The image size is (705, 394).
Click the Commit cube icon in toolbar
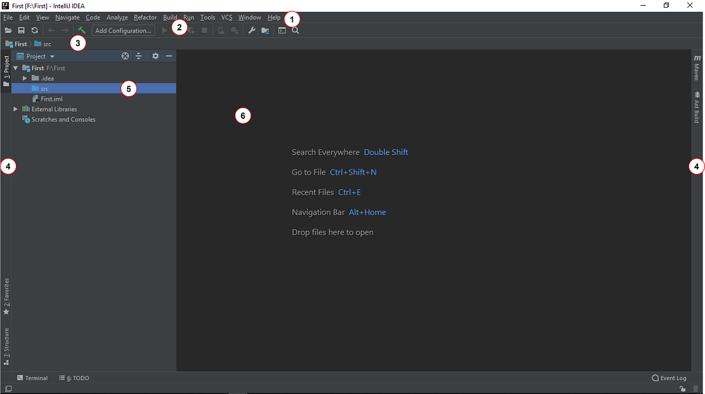tap(235, 30)
